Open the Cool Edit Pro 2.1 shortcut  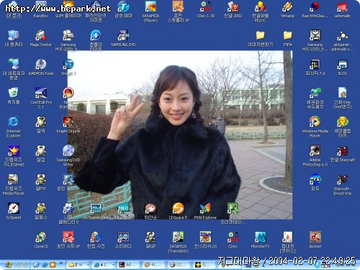[41, 98]
